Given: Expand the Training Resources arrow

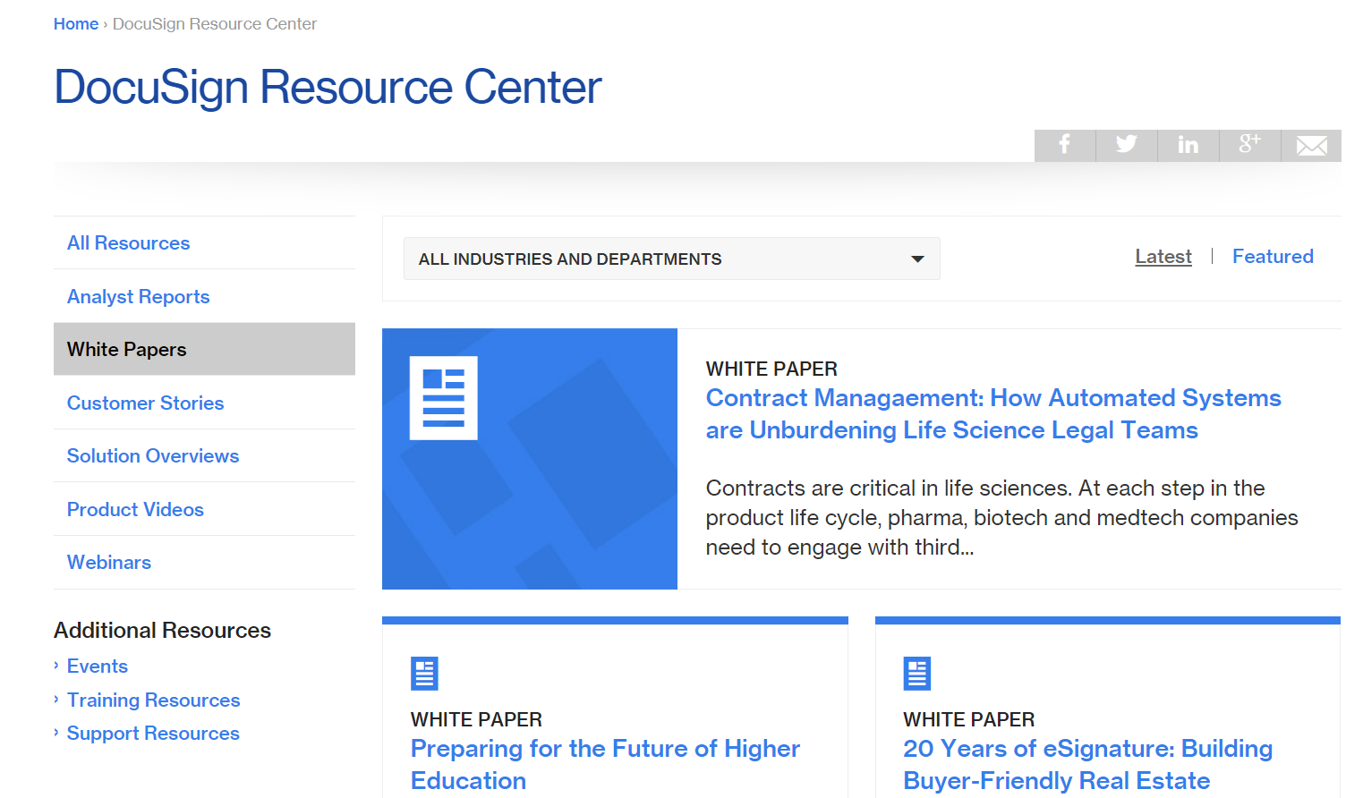Looking at the screenshot, I should (56, 700).
